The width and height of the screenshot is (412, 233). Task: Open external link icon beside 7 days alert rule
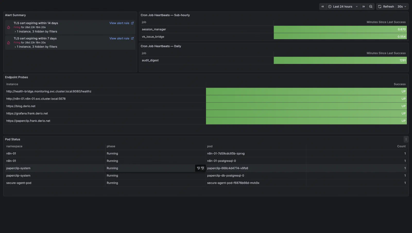[132, 38]
